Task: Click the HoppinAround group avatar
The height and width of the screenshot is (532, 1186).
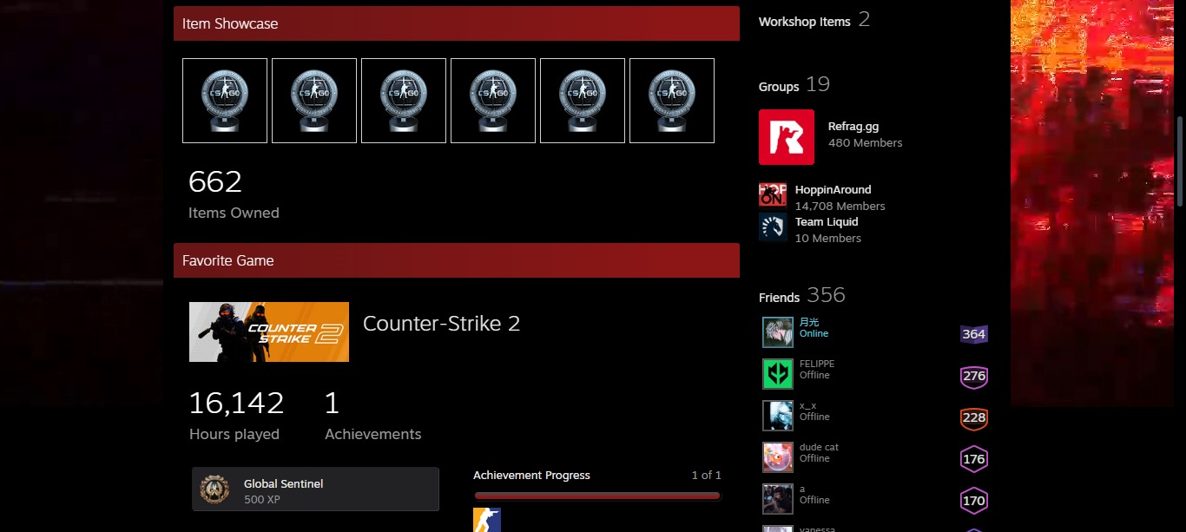Action: [x=773, y=194]
